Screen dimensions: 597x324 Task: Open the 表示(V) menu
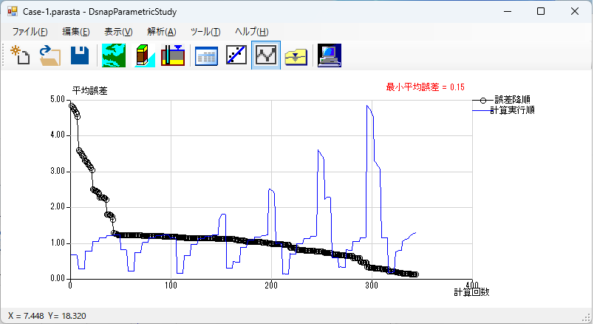pyautogui.click(x=118, y=32)
